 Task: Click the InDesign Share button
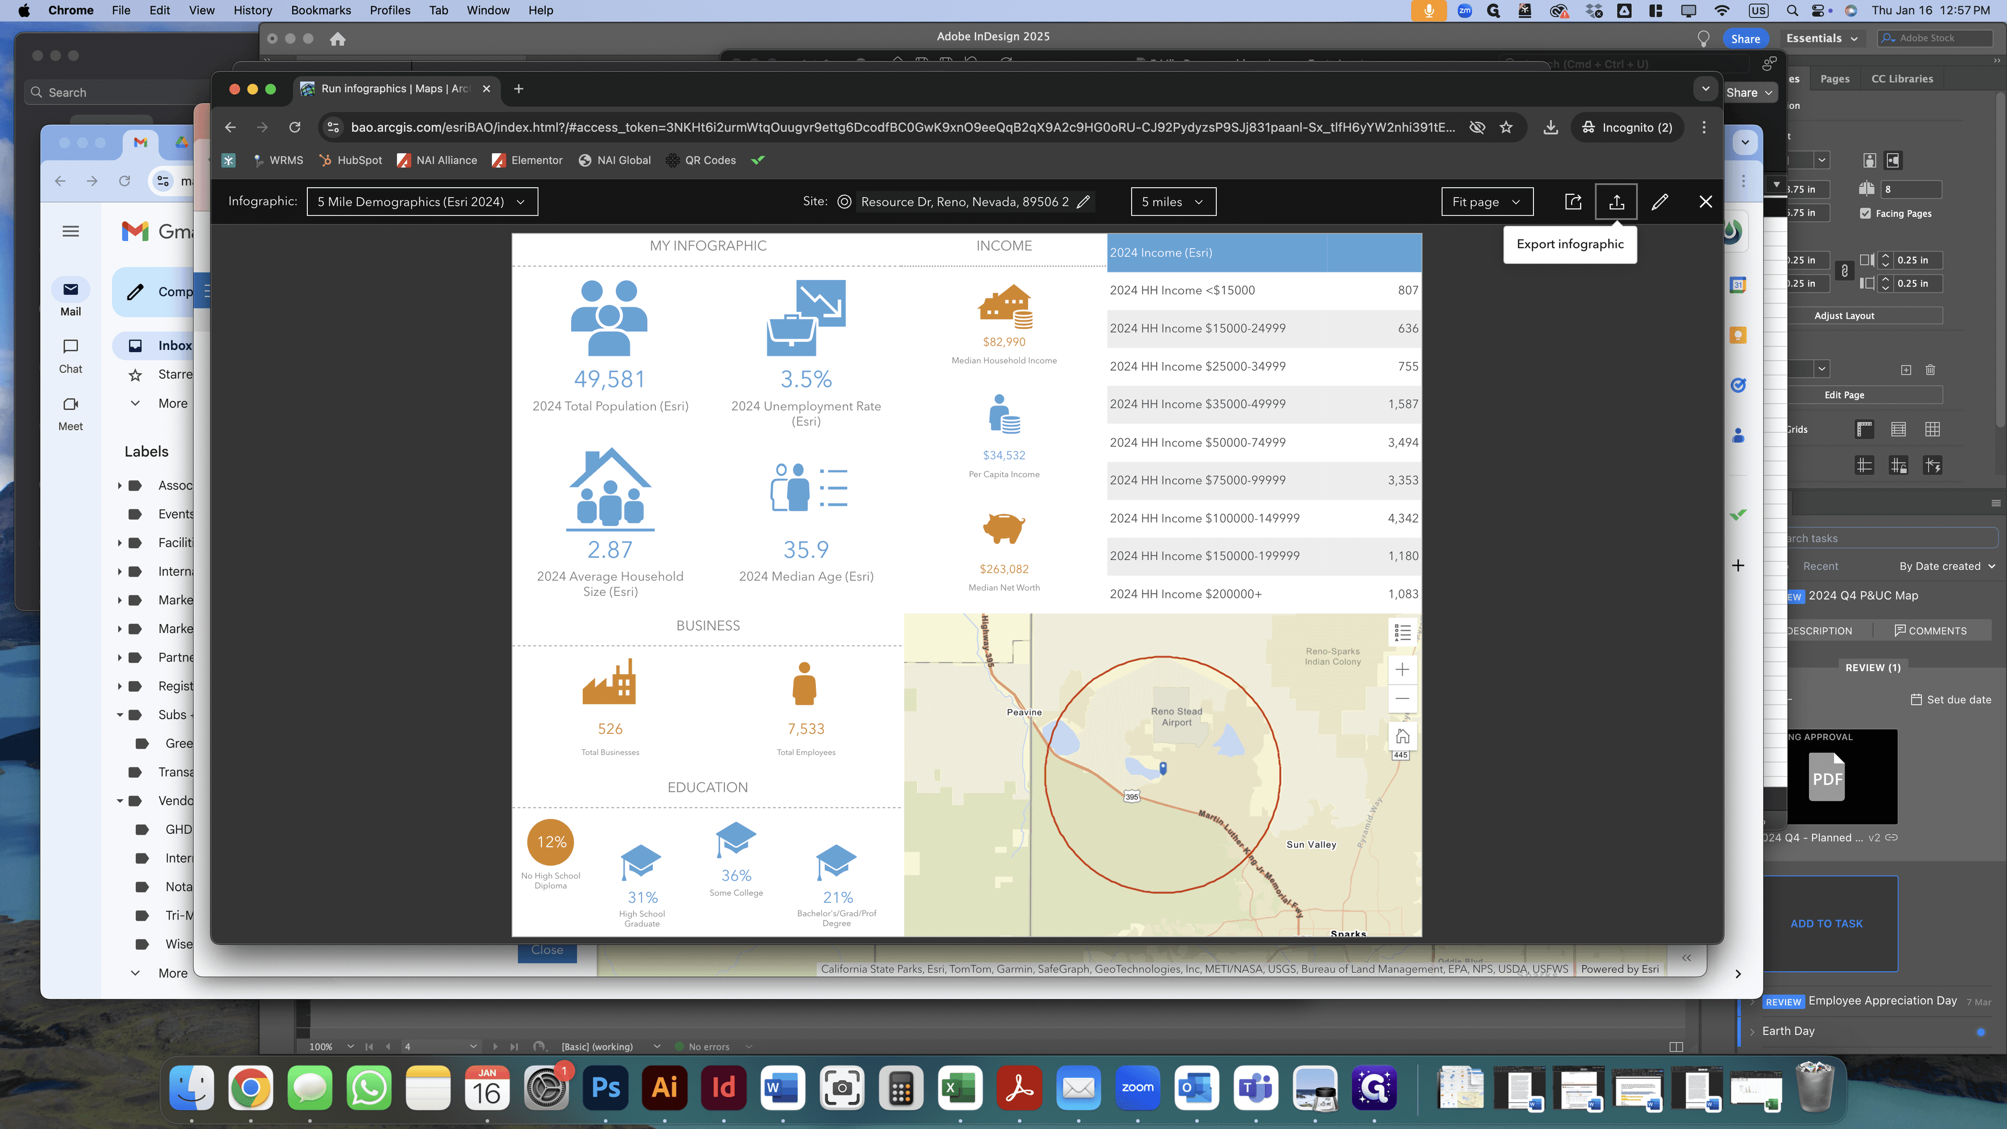click(1745, 38)
